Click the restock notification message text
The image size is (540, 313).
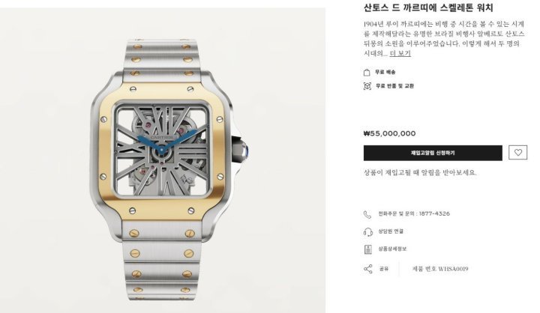(x=420, y=173)
